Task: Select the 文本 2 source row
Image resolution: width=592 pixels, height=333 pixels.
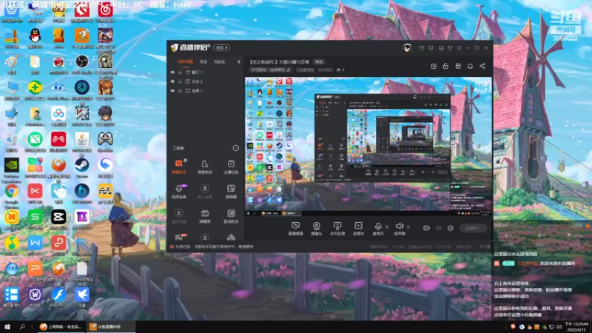Action: pyautogui.click(x=204, y=81)
